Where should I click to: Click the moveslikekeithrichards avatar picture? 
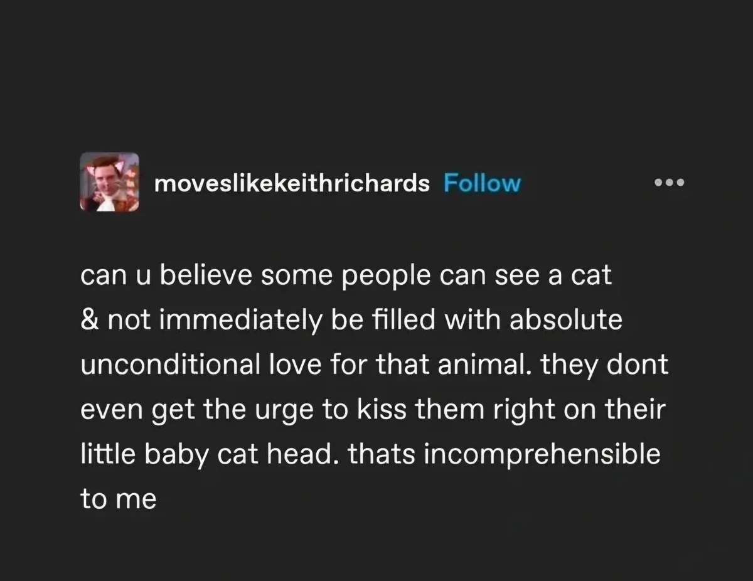pyautogui.click(x=109, y=182)
